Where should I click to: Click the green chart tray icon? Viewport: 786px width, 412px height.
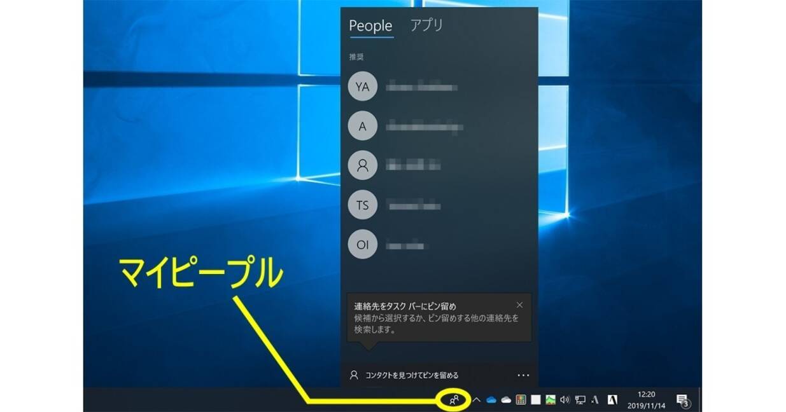tap(551, 400)
